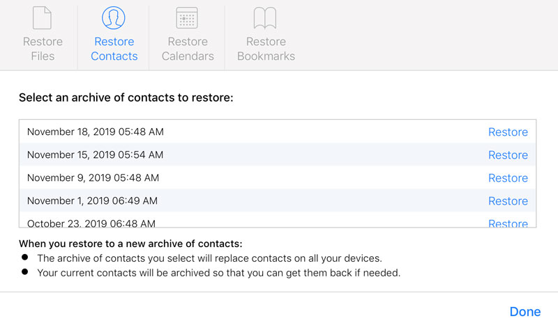
Task: Open the Restore Calendars tab label
Action: click(x=188, y=49)
